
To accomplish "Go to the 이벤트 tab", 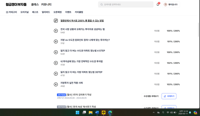I will [x=68, y=12].
